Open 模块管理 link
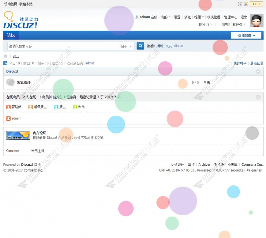 tap(214, 17)
